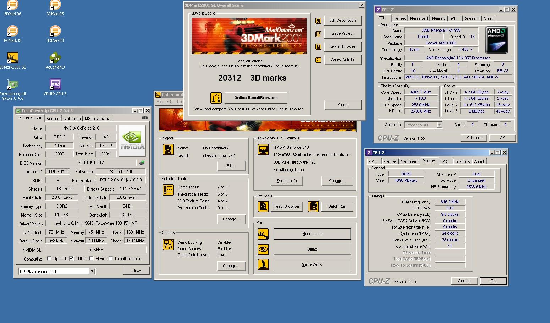Click the Display settings monitor icon
This screenshot has height=323, width=550.
click(x=263, y=149)
